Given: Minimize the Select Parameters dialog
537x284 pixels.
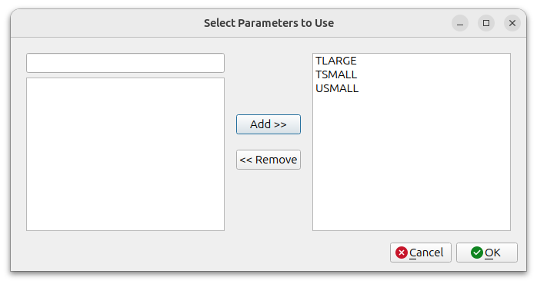Looking at the screenshot, I should coord(460,23).
